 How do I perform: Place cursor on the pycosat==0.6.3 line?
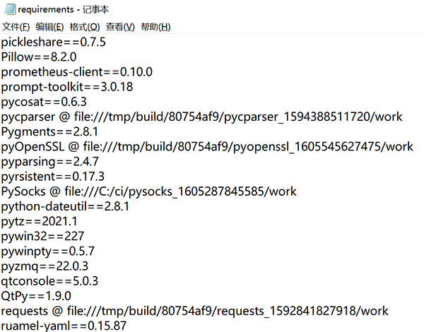click(x=45, y=102)
